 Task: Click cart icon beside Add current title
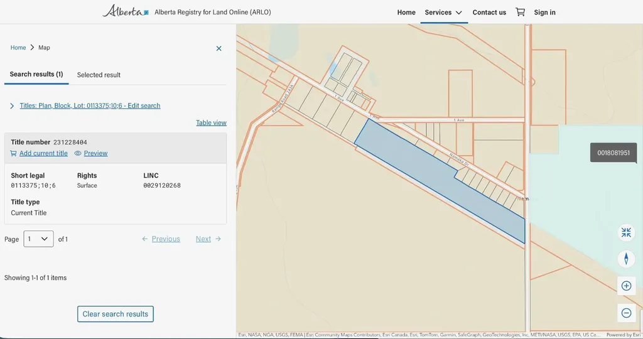coord(14,153)
